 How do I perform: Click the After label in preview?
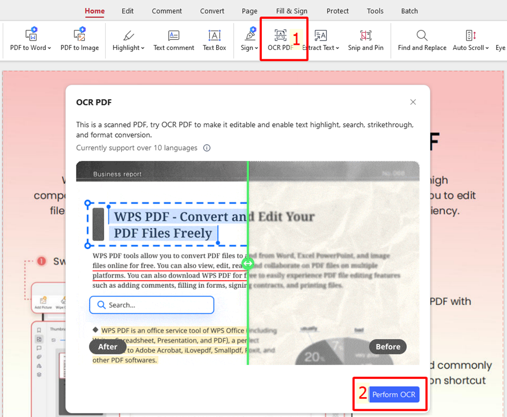[x=108, y=347]
